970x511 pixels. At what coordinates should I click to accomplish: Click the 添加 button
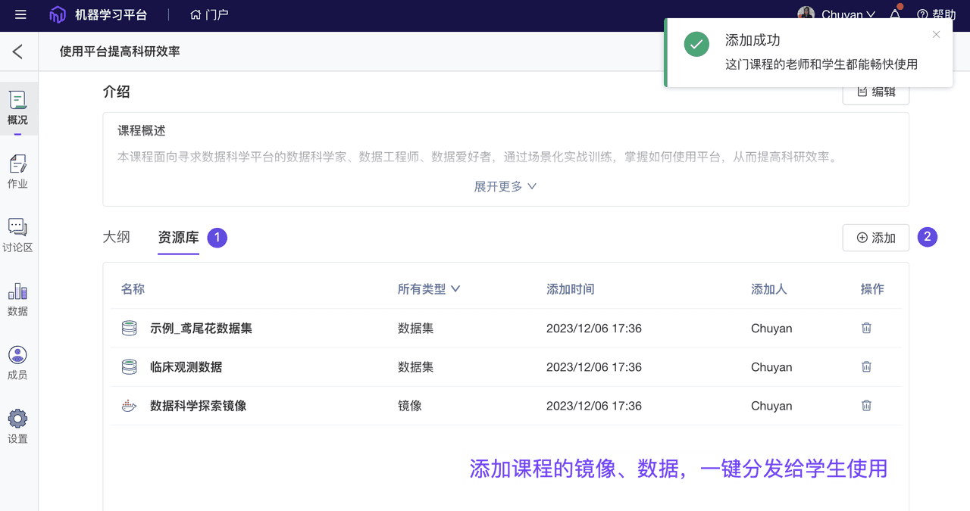(876, 238)
